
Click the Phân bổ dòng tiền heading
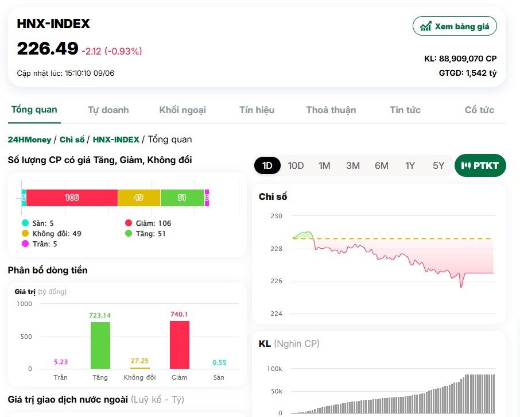(x=48, y=271)
